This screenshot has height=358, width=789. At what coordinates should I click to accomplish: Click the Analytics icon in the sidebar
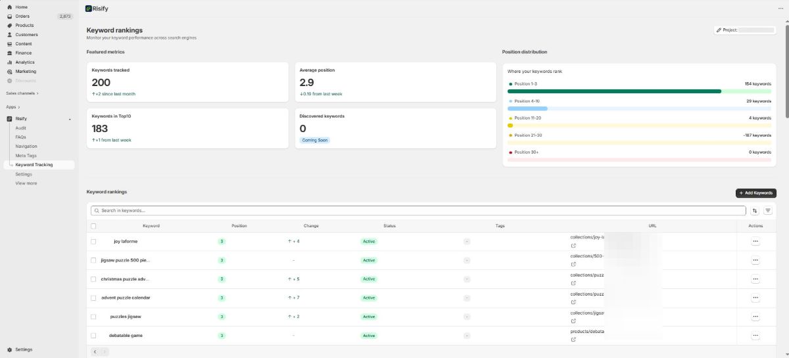(10, 62)
